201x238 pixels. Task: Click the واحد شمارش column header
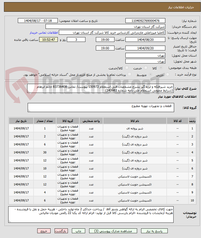(x=91, y=121)
